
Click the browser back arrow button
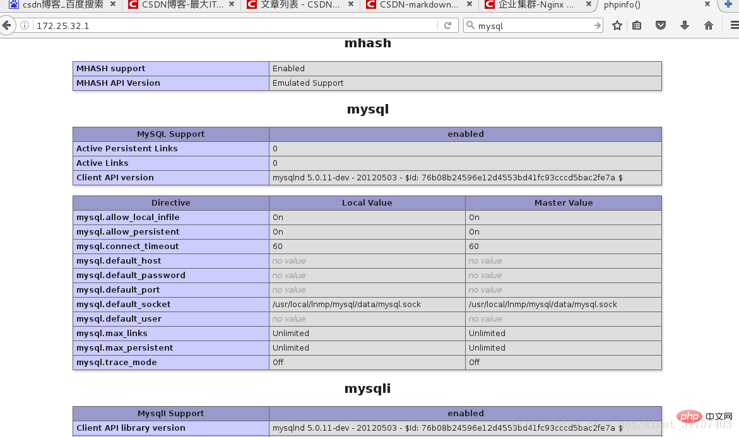point(6,25)
